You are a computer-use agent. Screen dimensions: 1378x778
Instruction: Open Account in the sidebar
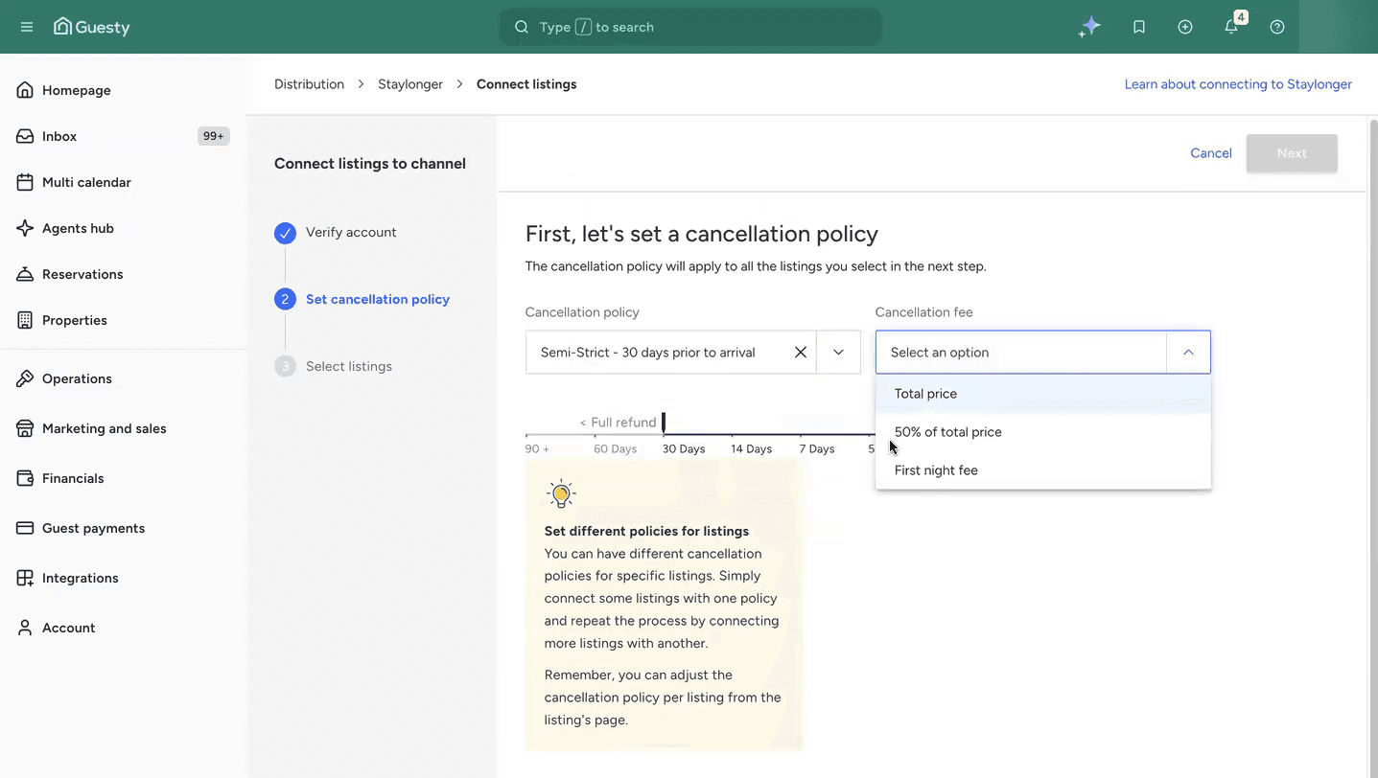68,628
